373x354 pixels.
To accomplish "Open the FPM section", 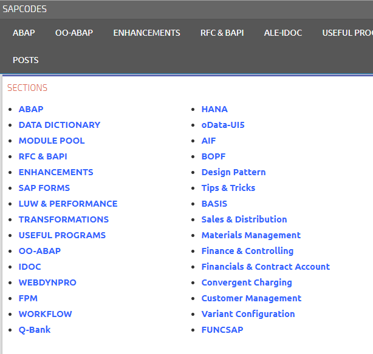I will coord(28,298).
